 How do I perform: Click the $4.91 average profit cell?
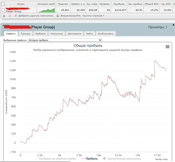coord(135,10)
